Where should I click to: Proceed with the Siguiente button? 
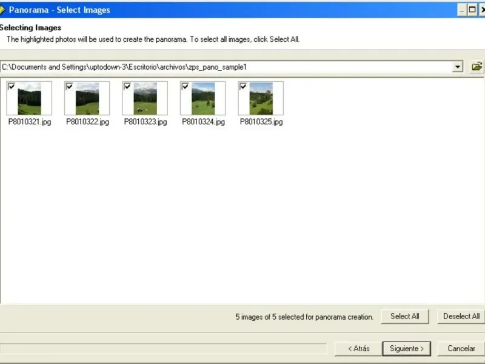pyautogui.click(x=407, y=348)
